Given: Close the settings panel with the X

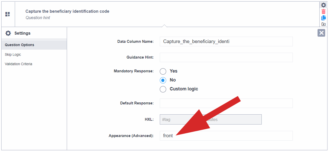Looking at the screenshot, I should [x=321, y=33].
